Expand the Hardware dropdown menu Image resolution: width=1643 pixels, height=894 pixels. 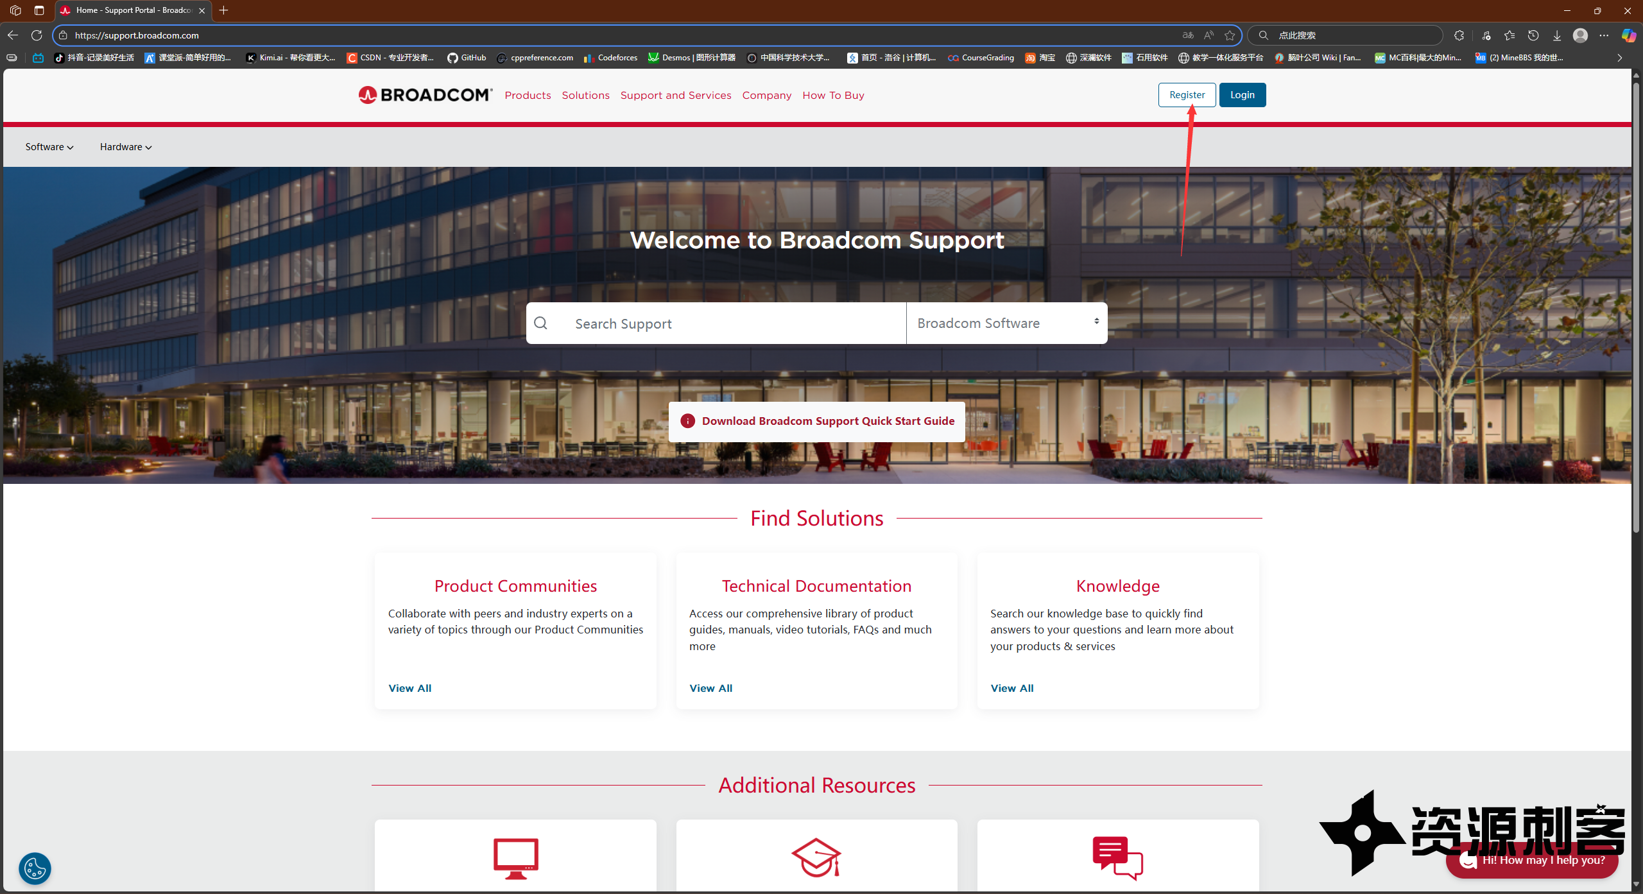click(x=126, y=147)
